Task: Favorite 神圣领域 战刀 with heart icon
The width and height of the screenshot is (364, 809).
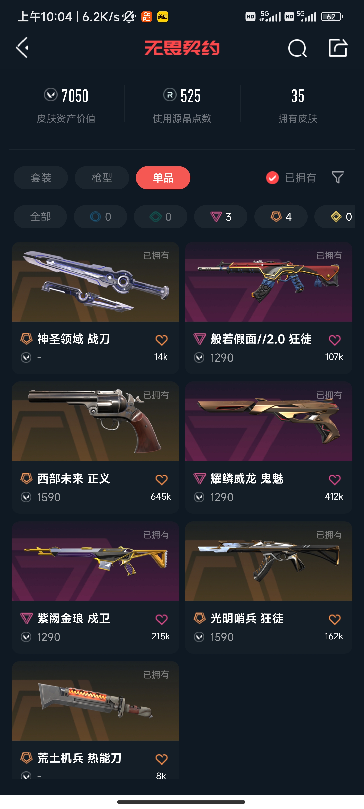Action: [x=162, y=340]
